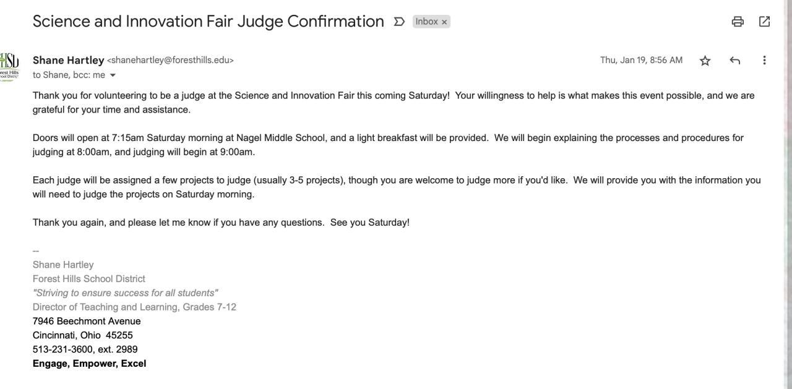Remove the Inbox label with its x
792x389 pixels.
click(x=444, y=22)
